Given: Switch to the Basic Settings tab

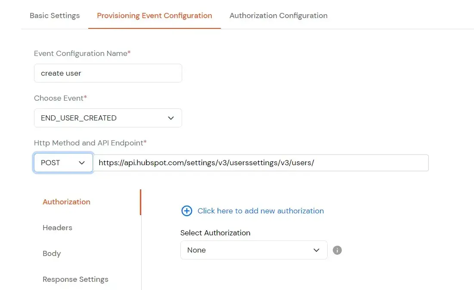Looking at the screenshot, I should coord(55,16).
